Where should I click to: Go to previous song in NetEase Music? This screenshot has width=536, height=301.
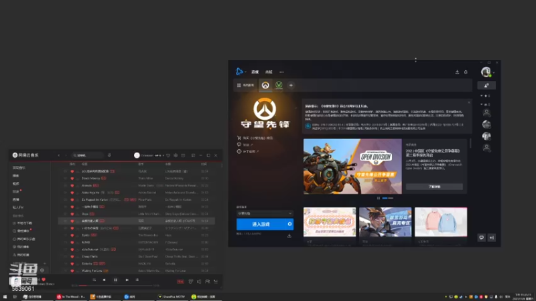(x=104, y=280)
